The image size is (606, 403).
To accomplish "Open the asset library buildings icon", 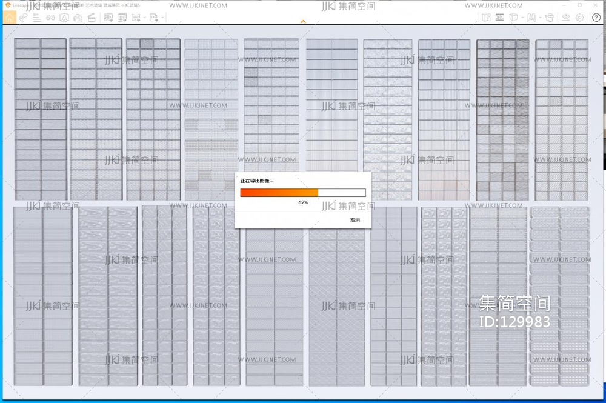I will point(78,18).
